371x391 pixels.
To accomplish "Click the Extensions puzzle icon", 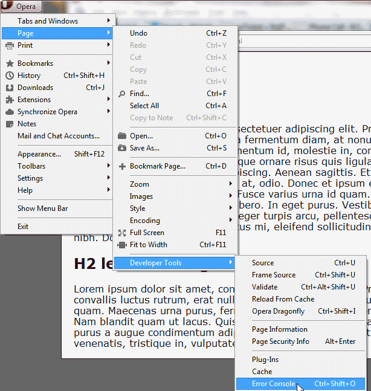I will (x=10, y=100).
